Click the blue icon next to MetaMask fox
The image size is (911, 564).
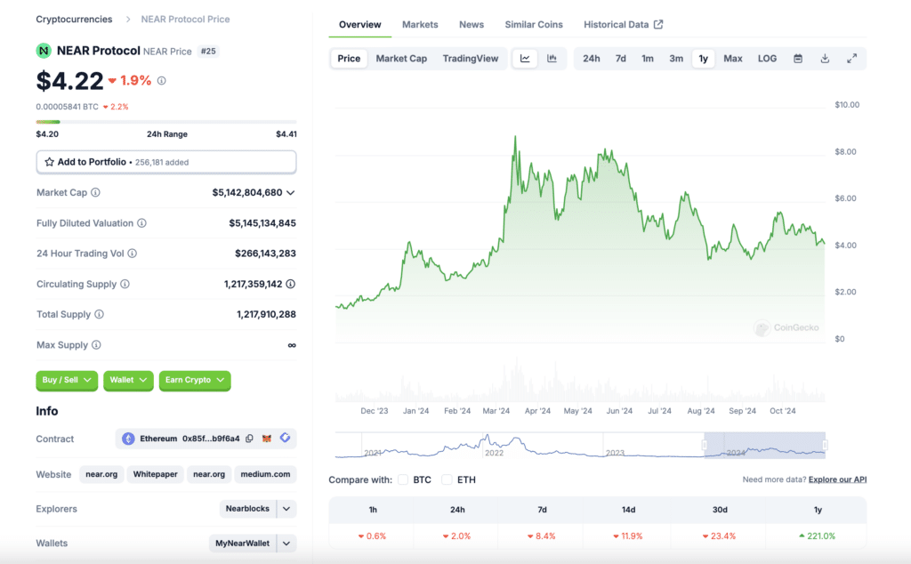(x=286, y=438)
